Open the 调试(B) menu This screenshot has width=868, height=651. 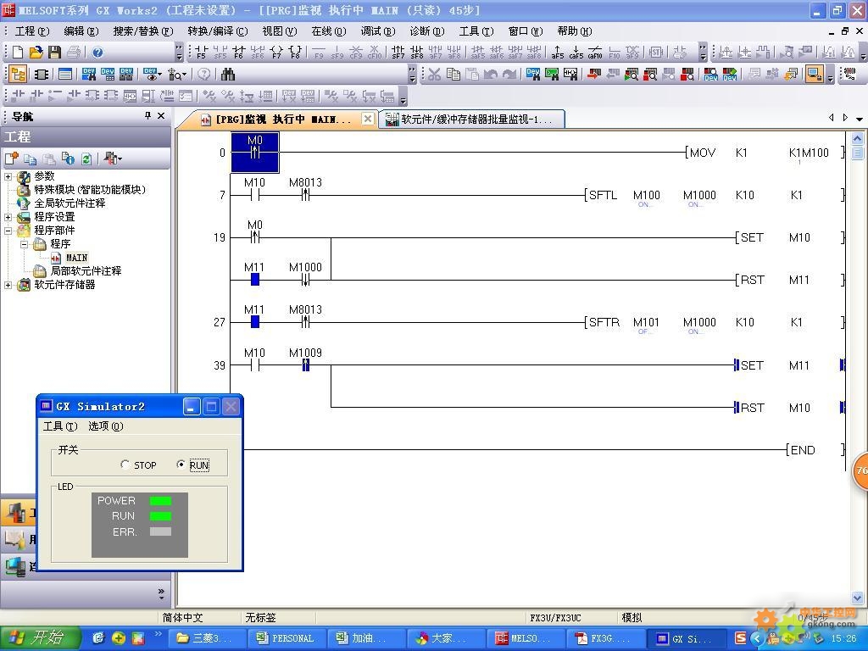[378, 31]
